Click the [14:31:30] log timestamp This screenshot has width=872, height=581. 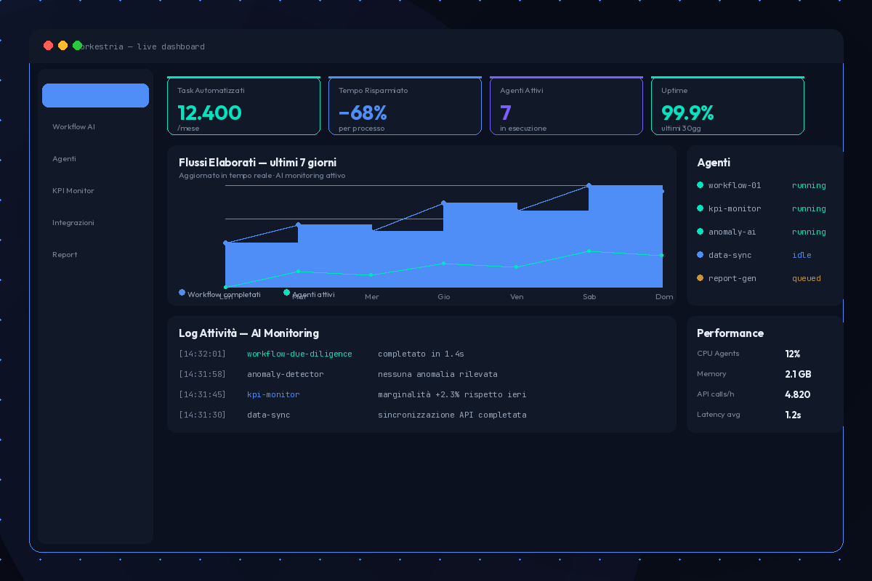point(202,415)
